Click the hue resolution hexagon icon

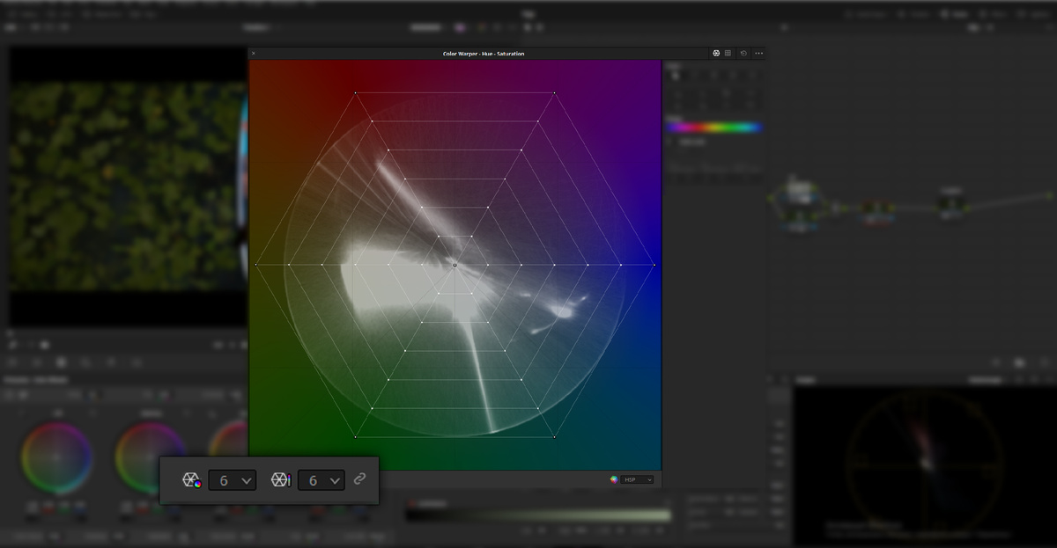(x=191, y=480)
